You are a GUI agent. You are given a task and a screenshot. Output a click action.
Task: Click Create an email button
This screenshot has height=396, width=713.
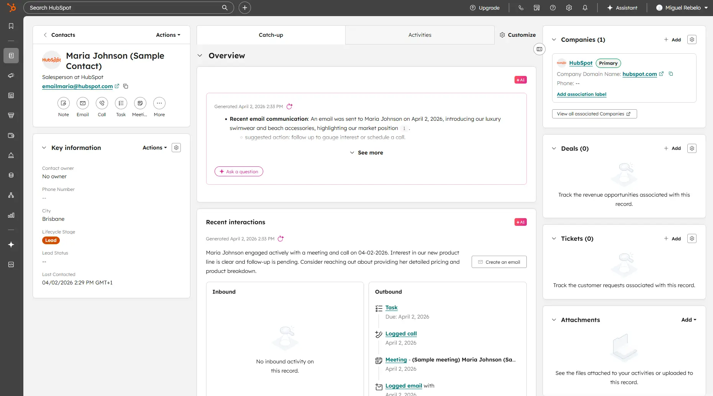[x=499, y=262]
